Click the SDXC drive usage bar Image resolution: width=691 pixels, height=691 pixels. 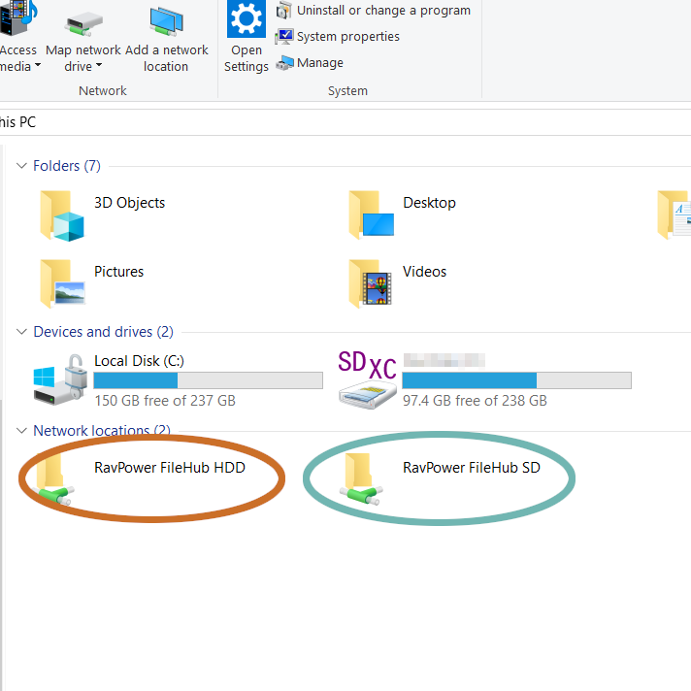coord(516,380)
